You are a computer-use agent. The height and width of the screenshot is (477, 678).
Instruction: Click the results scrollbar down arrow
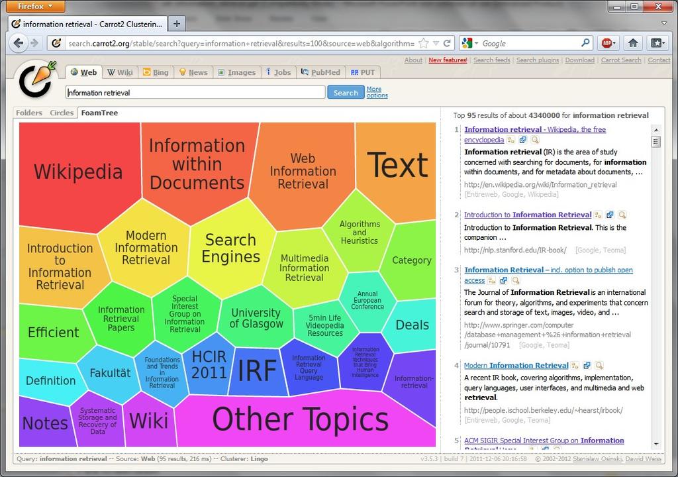pyautogui.click(x=656, y=444)
